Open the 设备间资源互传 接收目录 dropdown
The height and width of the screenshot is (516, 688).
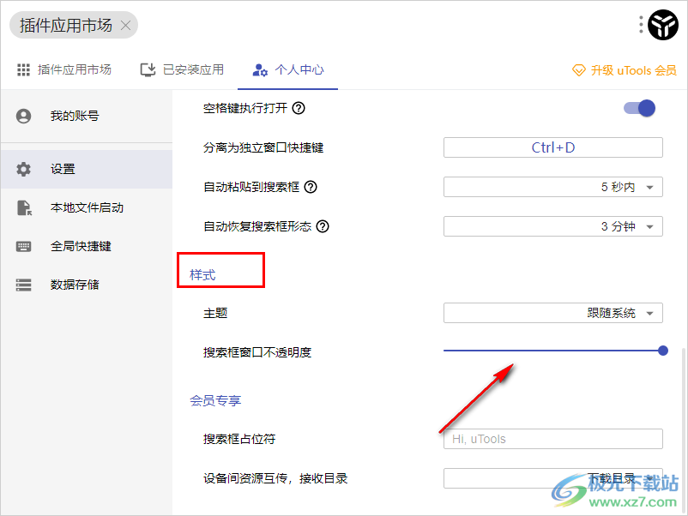pos(552,478)
